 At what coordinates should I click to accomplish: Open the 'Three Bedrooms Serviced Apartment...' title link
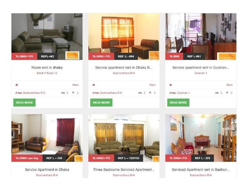[124, 170]
